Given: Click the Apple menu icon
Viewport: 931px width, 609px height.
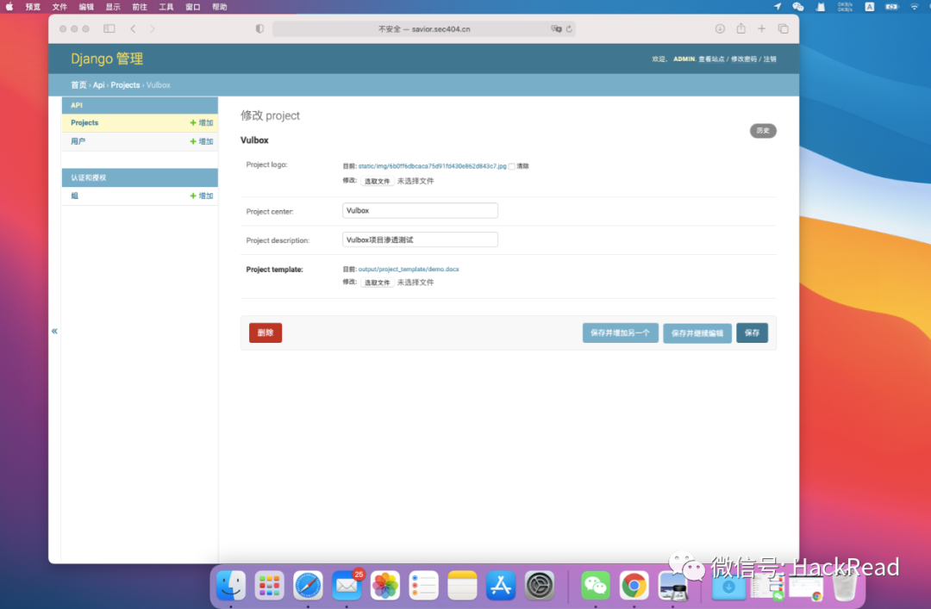Looking at the screenshot, I should click(9, 7).
